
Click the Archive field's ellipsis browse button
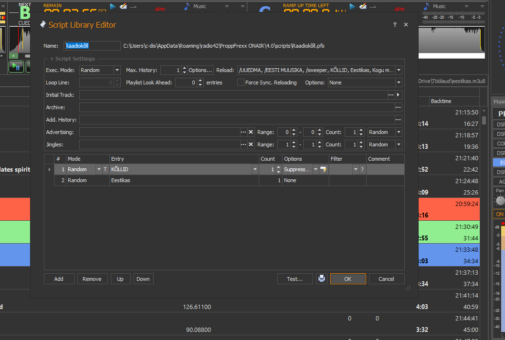tap(398, 107)
